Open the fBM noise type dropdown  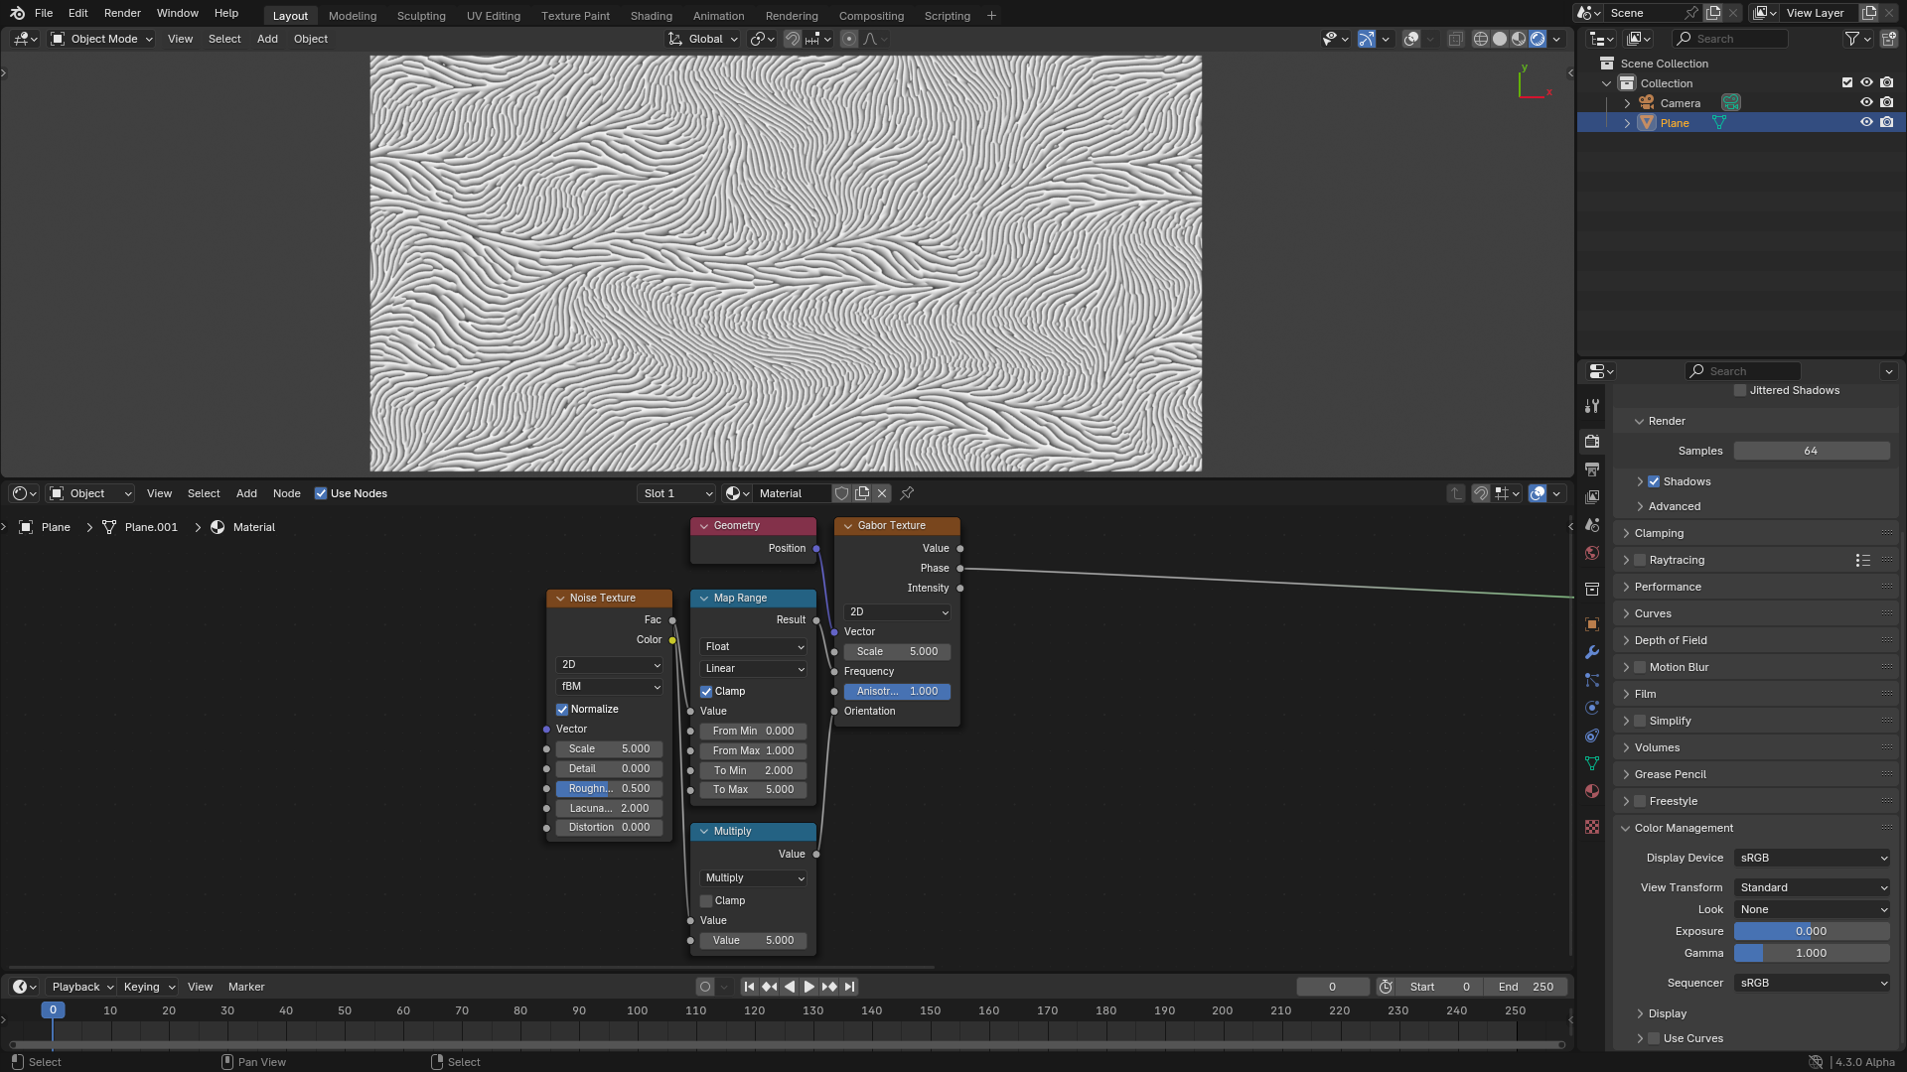(608, 686)
